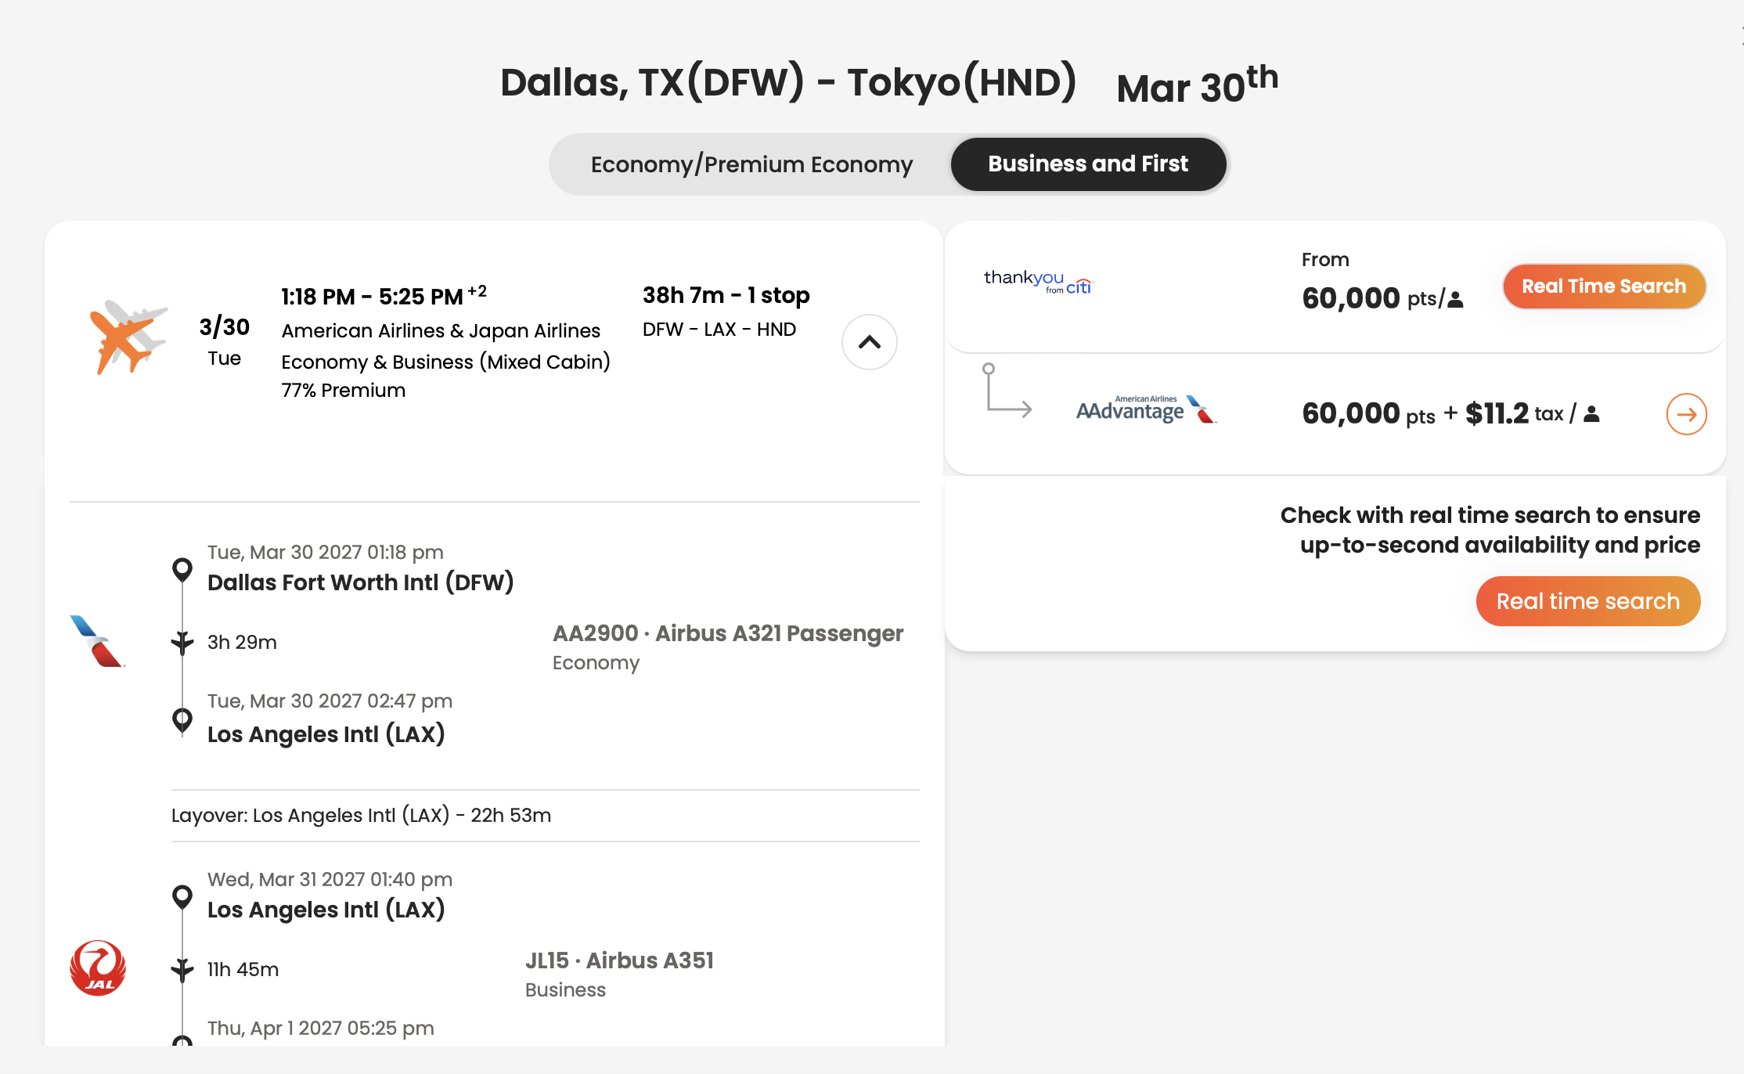Click the LAX layover 22h 53m row
Image resolution: width=1744 pixels, height=1074 pixels.
point(545,816)
